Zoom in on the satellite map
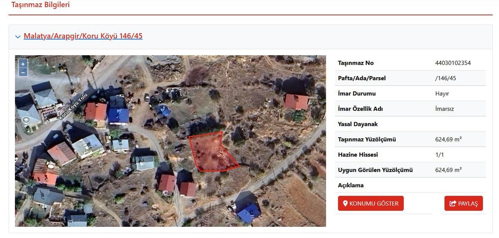The width and height of the screenshot is (499, 238). click(23, 64)
